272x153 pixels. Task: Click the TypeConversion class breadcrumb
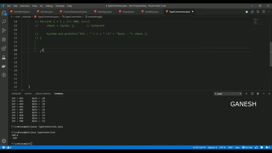tap(72, 17)
